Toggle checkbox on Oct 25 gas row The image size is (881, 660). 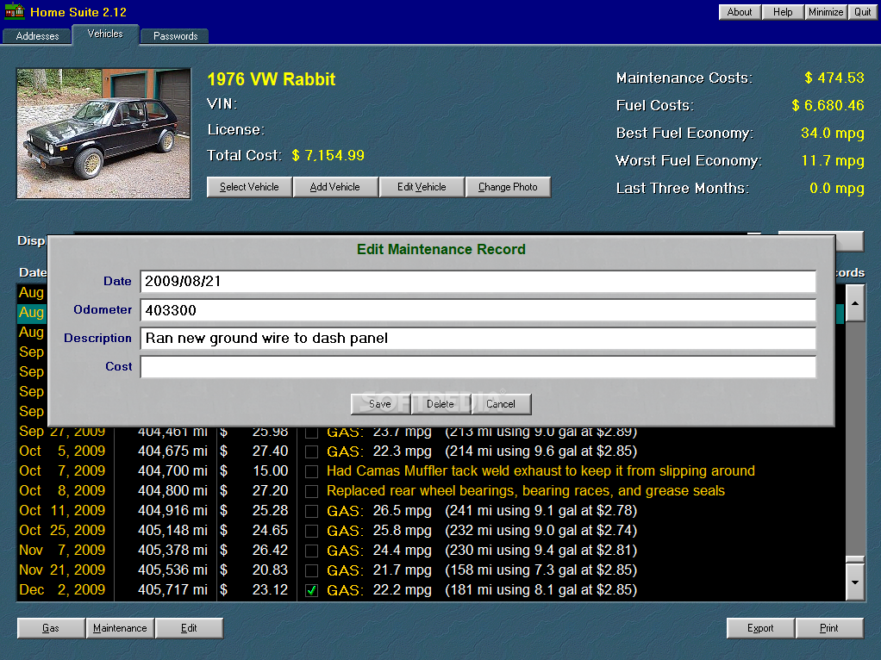[311, 531]
